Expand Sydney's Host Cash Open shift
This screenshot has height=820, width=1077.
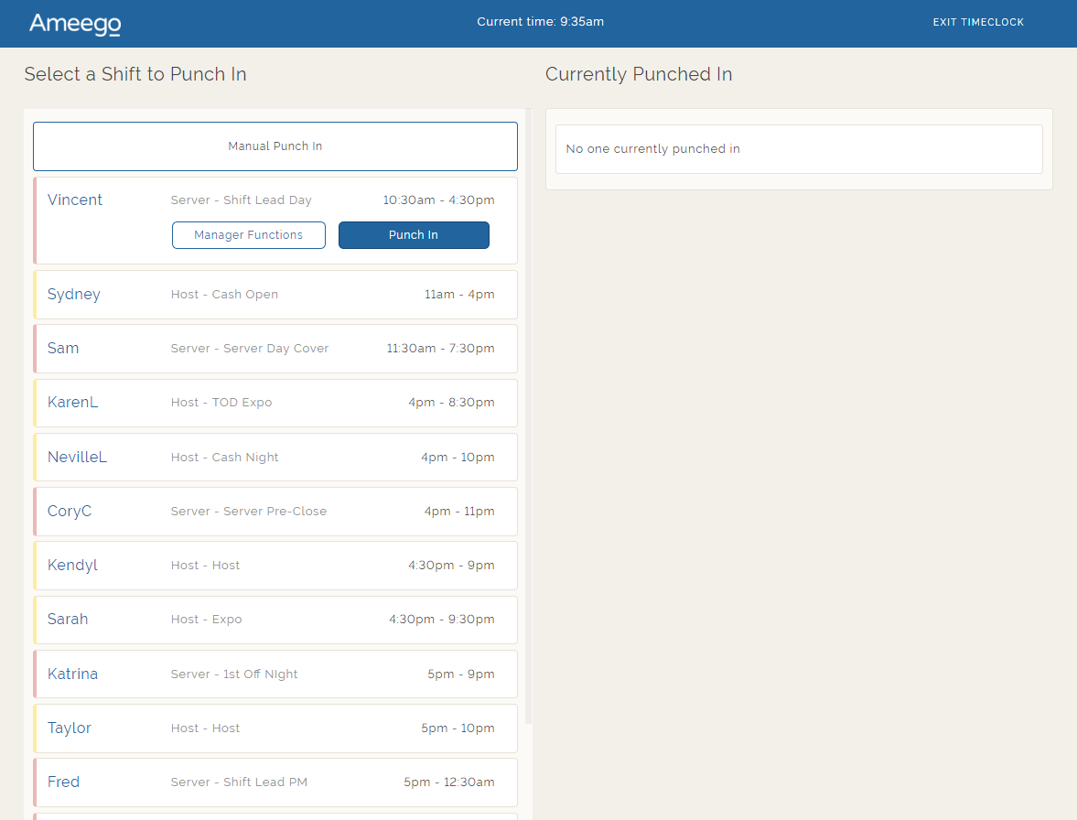click(x=275, y=295)
